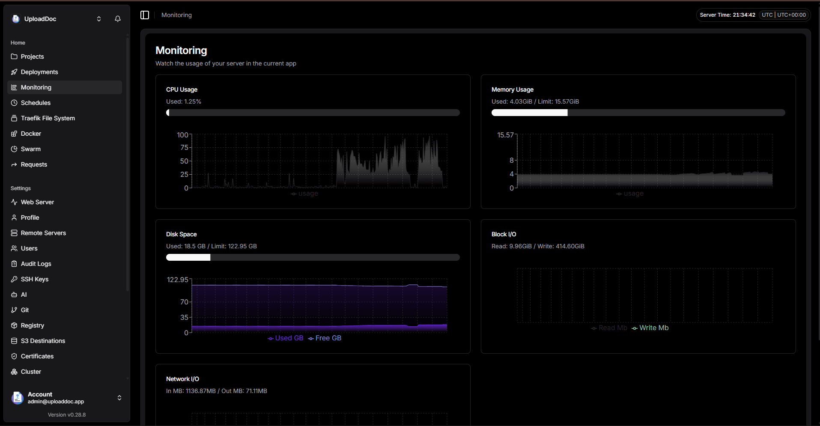Click the Docker blocks icon

pos(14,134)
